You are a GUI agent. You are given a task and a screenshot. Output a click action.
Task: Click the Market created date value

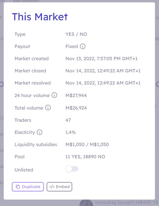pyautogui.click(x=102, y=59)
